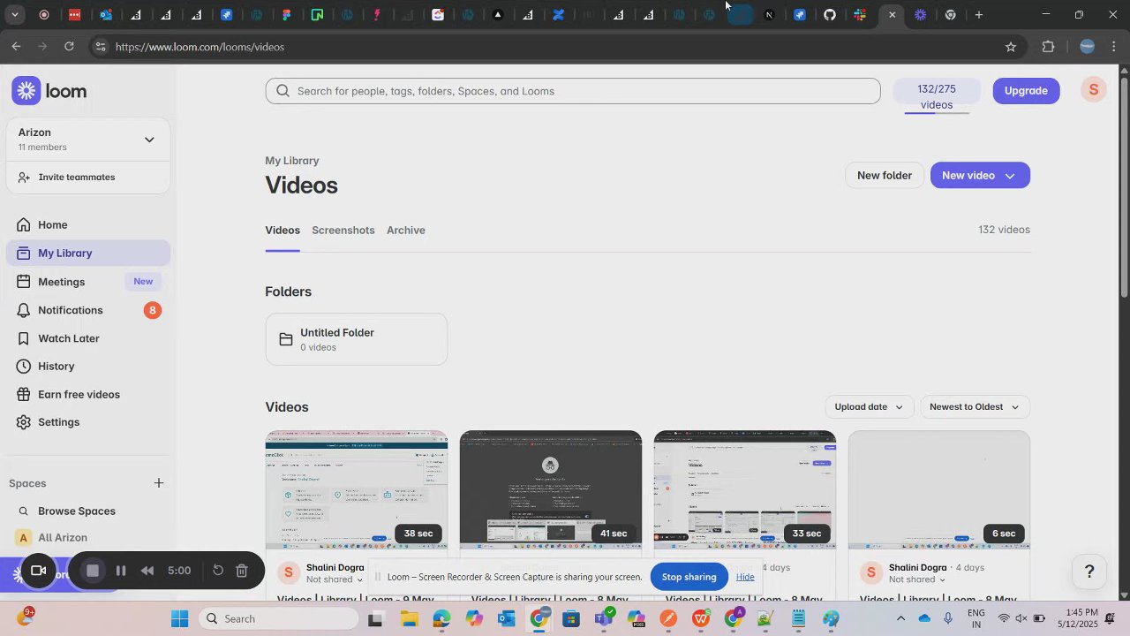Go back in the browser
Screen dimensions: 1130x636
coord(16,47)
